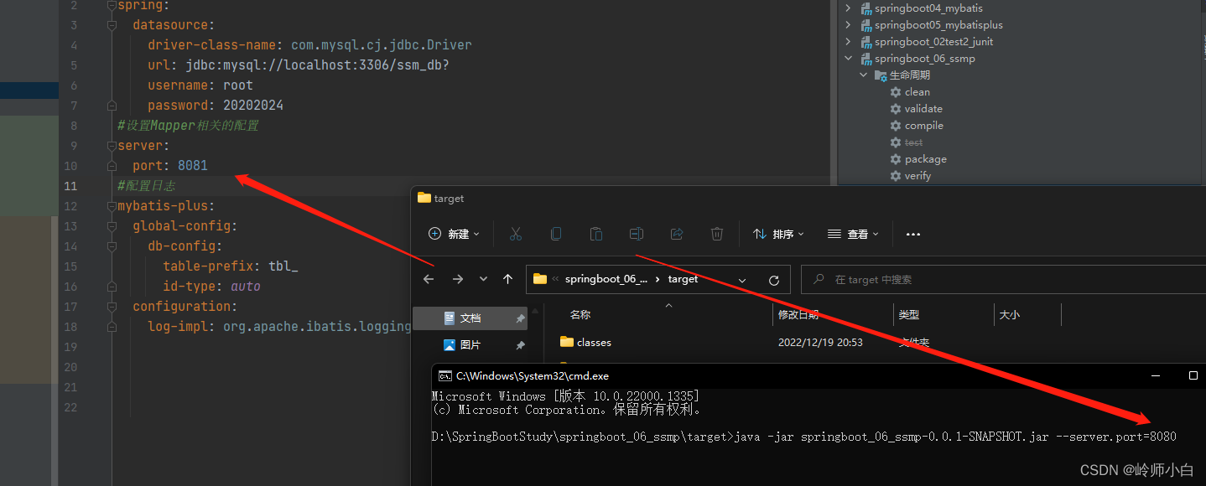Click the delete (trash) icon in Explorer
This screenshot has width=1206, height=486.
click(717, 234)
